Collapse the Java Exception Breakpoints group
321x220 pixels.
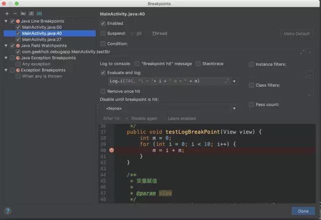[6, 58]
